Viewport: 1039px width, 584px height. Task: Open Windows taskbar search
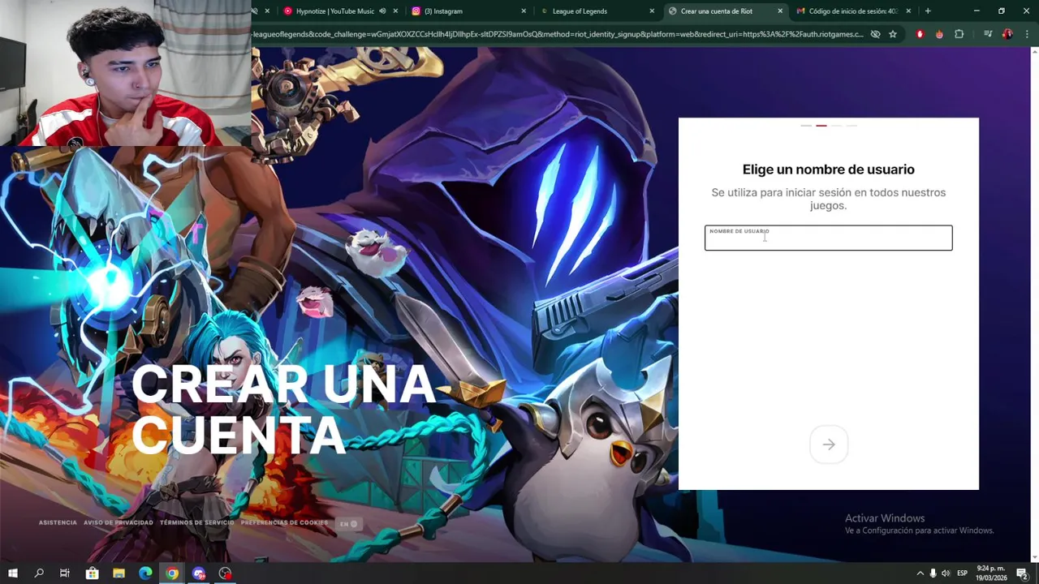click(38, 573)
